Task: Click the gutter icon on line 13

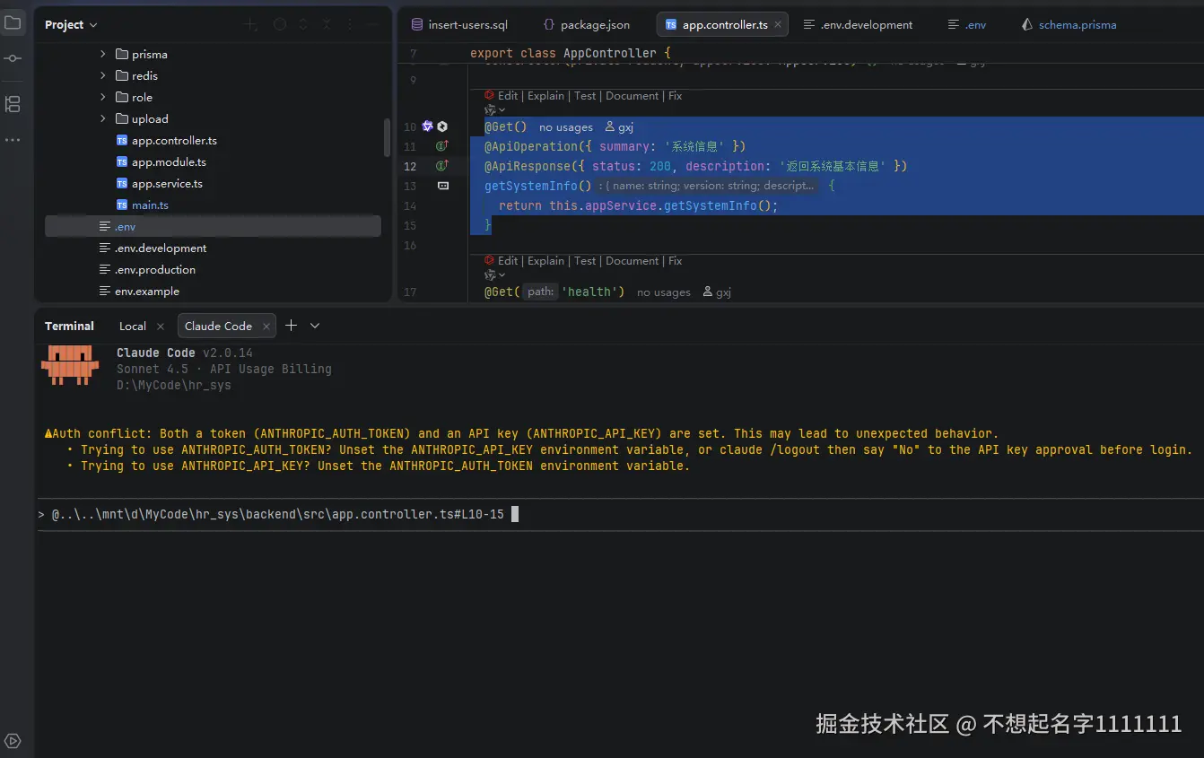Action: point(442,186)
